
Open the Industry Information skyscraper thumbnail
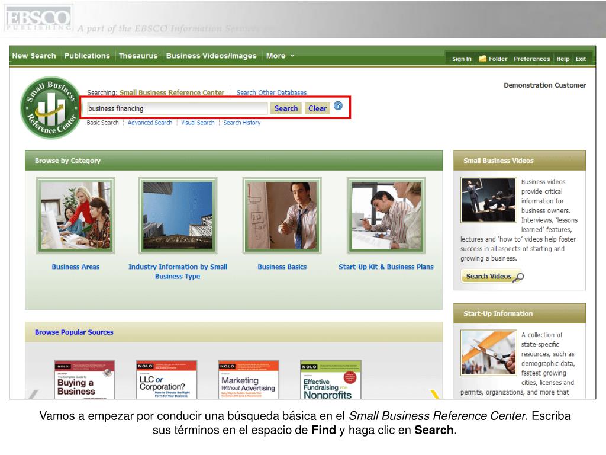coord(178,216)
